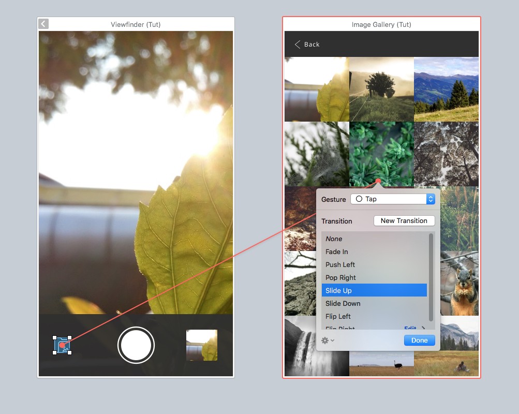This screenshot has width=519, height=414.
Task: Expand the Edit chevron in transition list
Action: coord(424,328)
